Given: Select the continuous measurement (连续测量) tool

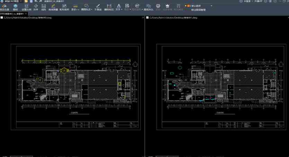Looking at the screenshot, I should (53, 7).
